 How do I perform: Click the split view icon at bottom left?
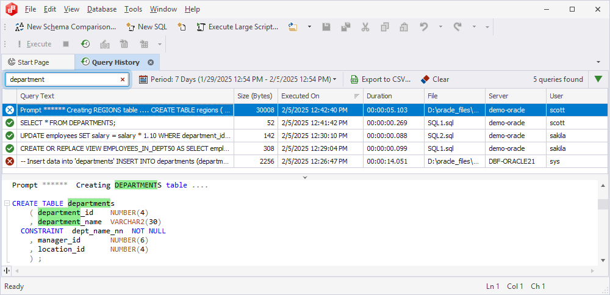(7, 271)
